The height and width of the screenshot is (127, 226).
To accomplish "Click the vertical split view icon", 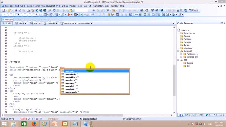I will coord(182,10).
